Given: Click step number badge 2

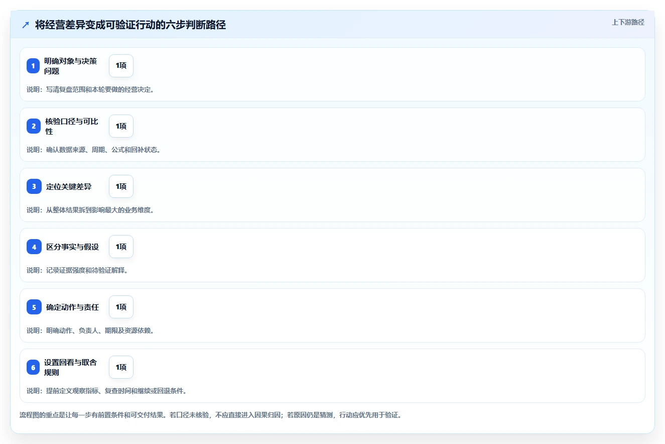Looking at the screenshot, I should point(33,126).
